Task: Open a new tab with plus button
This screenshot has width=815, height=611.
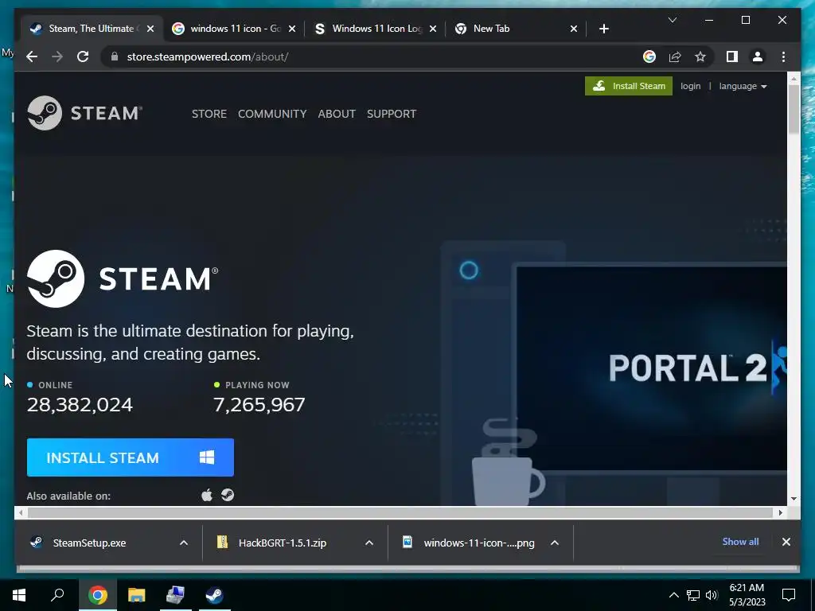Action: 603,29
